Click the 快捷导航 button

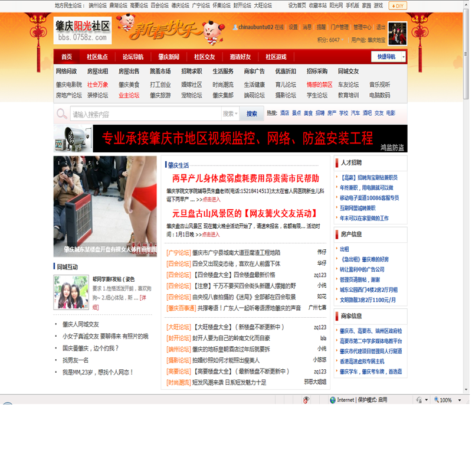(386, 57)
